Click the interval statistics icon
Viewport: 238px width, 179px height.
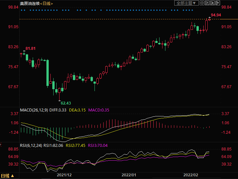click(x=207, y=3)
